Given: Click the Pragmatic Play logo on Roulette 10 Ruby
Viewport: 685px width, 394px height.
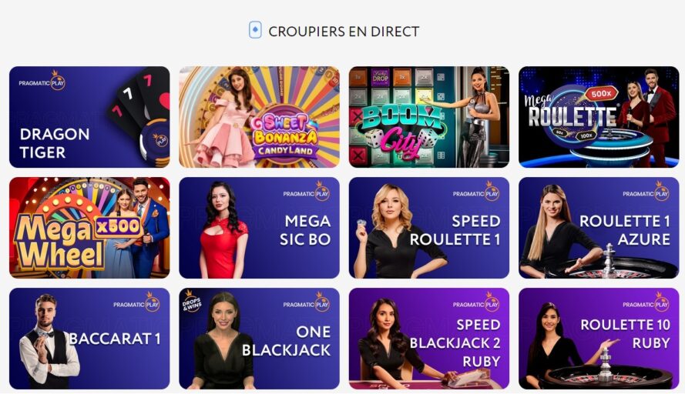Looking at the screenshot, I should [646, 302].
